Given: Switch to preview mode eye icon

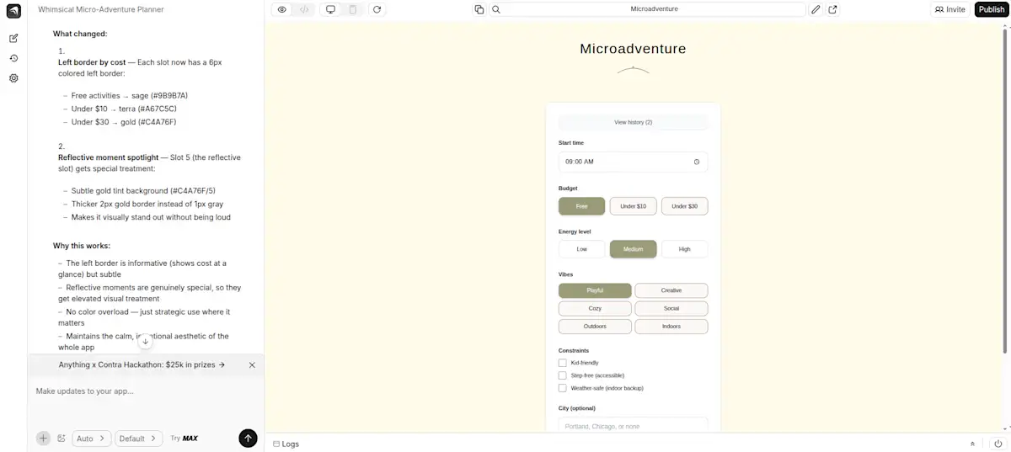Looking at the screenshot, I should 282,9.
